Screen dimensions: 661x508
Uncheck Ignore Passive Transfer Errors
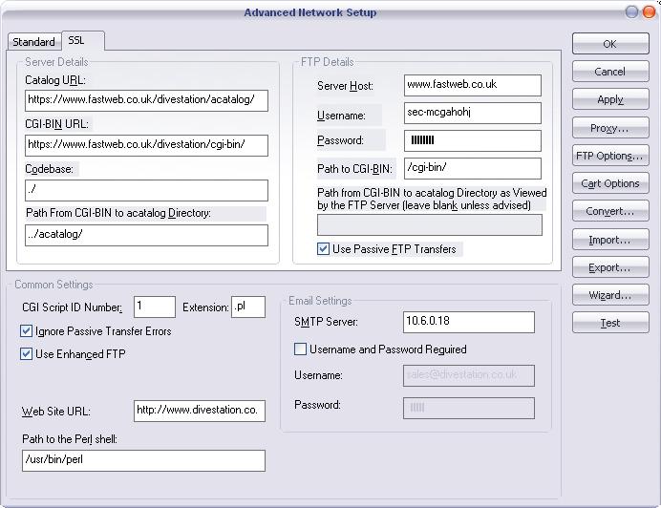coord(26,331)
